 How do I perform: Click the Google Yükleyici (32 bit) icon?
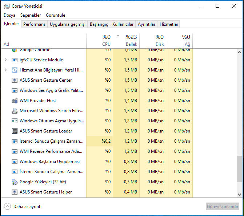pos(15,182)
